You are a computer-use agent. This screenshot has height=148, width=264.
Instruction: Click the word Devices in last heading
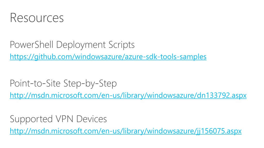point(92,119)
